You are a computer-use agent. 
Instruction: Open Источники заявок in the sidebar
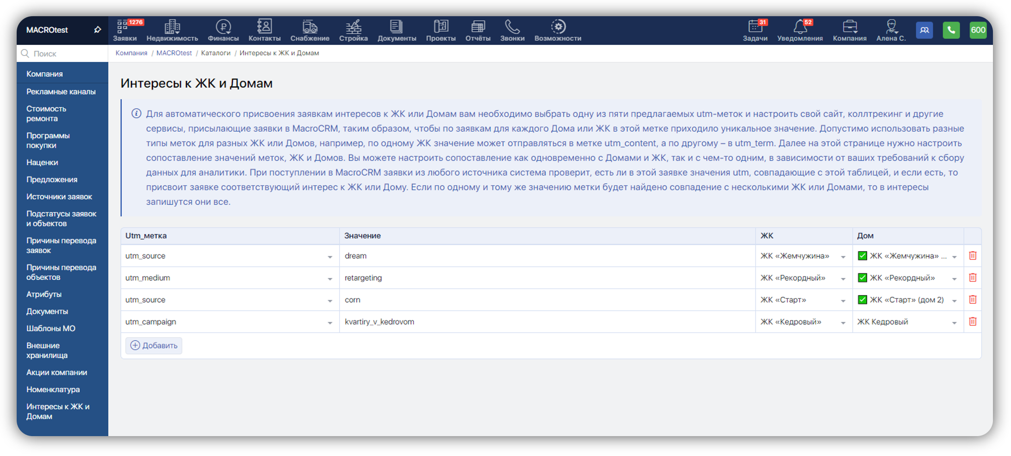(x=59, y=197)
